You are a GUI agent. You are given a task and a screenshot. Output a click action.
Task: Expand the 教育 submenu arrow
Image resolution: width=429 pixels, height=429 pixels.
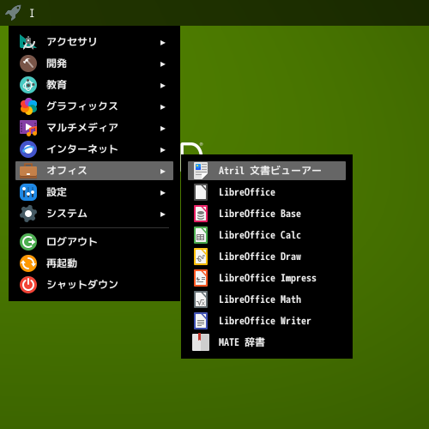click(163, 86)
